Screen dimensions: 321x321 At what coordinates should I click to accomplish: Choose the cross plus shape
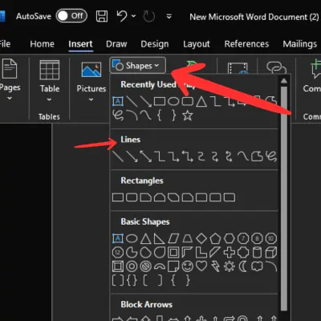[x=229, y=252]
